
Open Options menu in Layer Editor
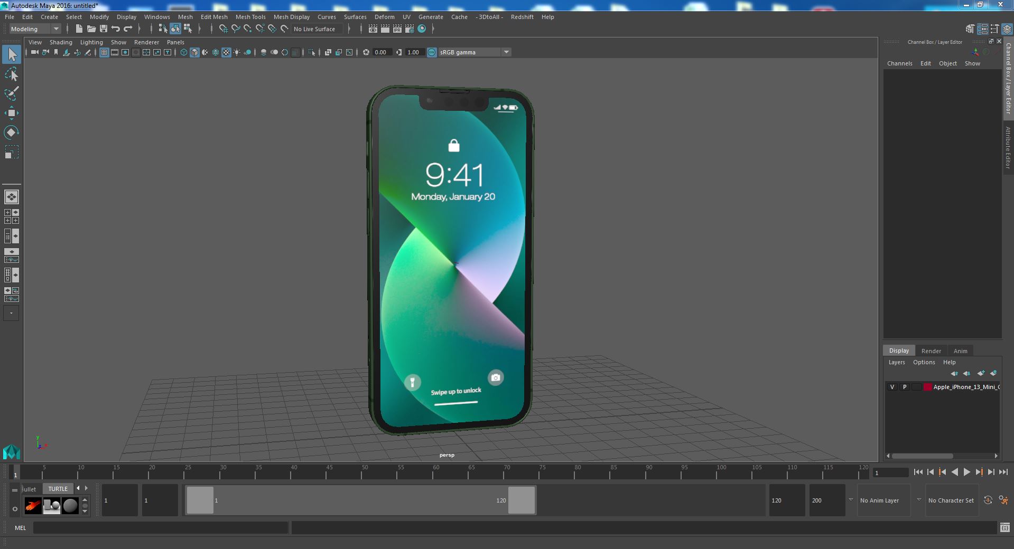pos(924,362)
